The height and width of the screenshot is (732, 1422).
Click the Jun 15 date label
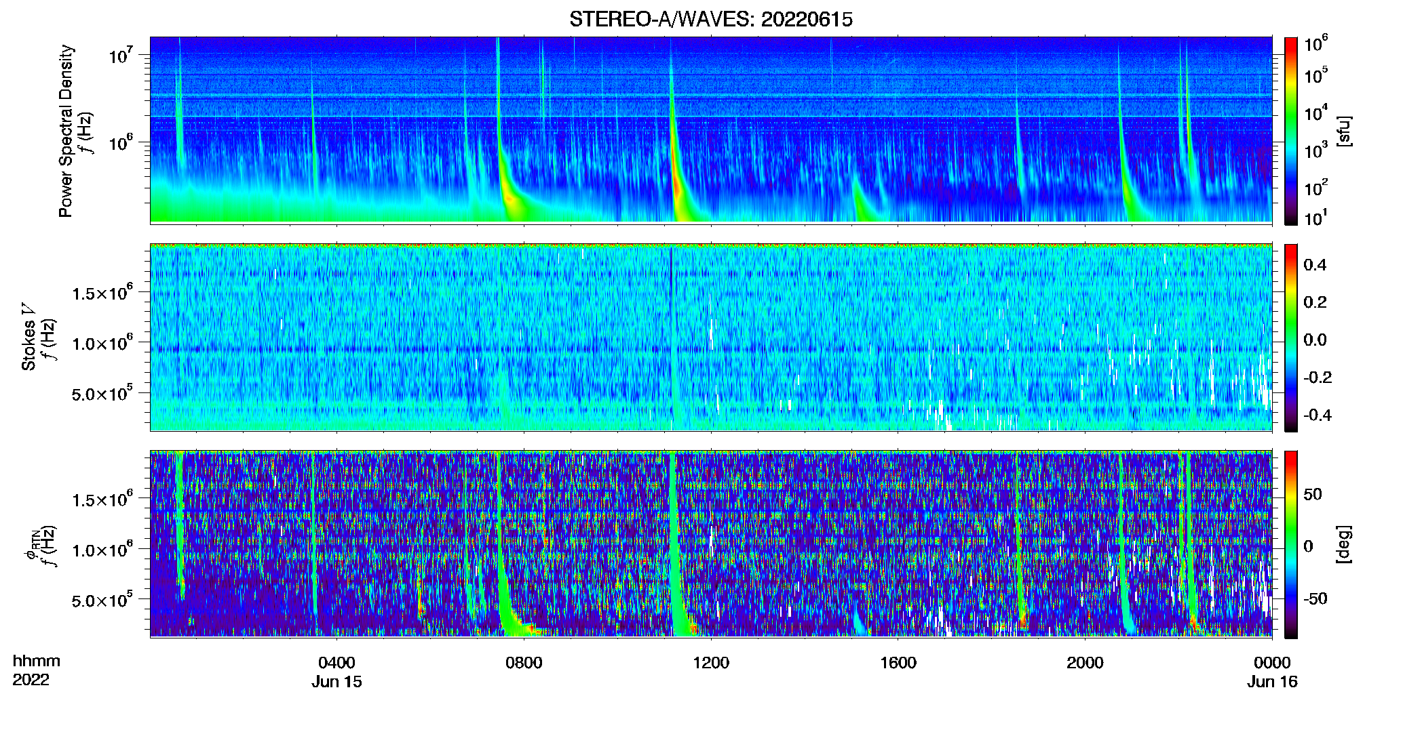point(337,682)
